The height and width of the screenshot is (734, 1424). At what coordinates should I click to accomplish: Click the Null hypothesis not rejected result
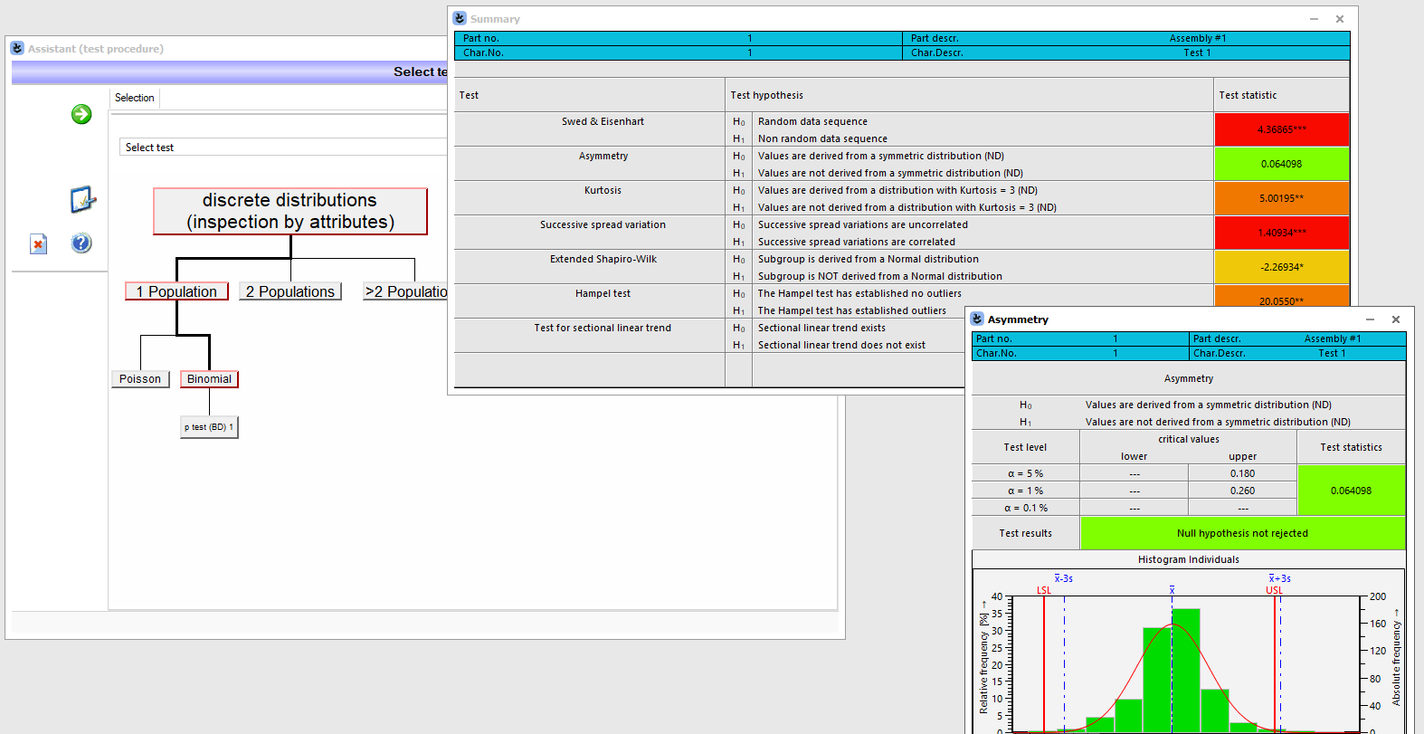(1242, 533)
